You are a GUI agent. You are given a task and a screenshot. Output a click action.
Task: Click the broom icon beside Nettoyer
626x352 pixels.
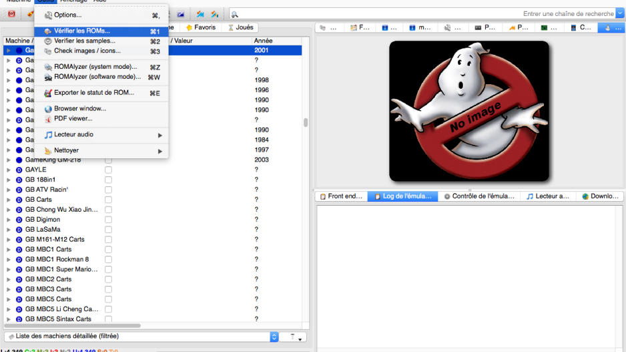pyautogui.click(x=48, y=151)
